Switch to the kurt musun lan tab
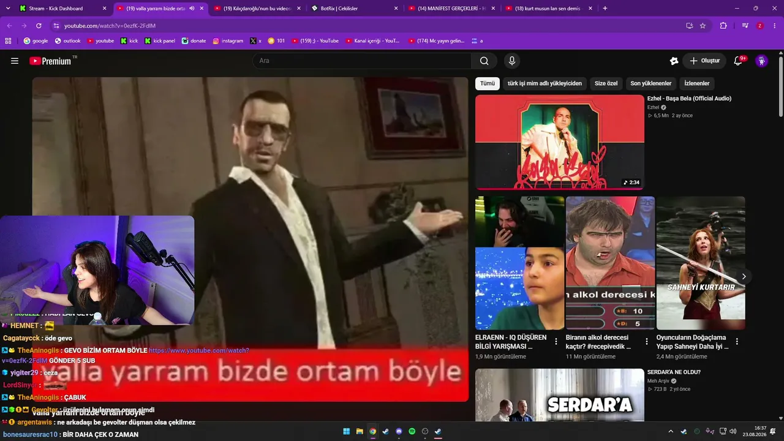The image size is (784, 441). tap(549, 9)
